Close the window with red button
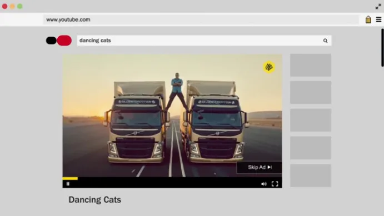This screenshot has height=216, width=384. click(4, 6)
